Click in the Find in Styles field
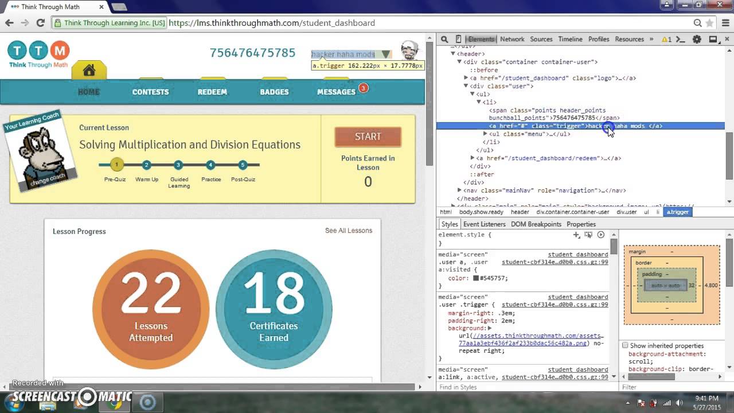This screenshot has height=413, width=734. [528, 387]
